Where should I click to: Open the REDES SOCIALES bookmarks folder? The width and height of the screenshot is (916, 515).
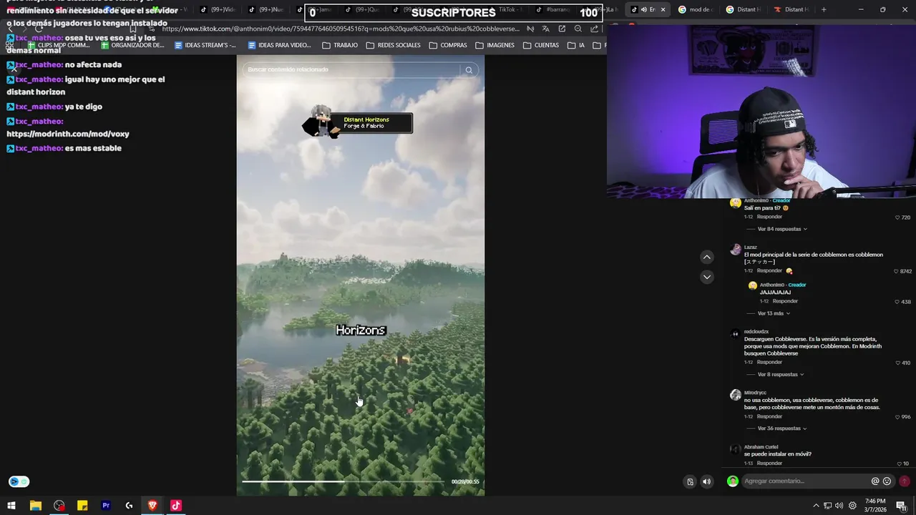pos(393,45)
